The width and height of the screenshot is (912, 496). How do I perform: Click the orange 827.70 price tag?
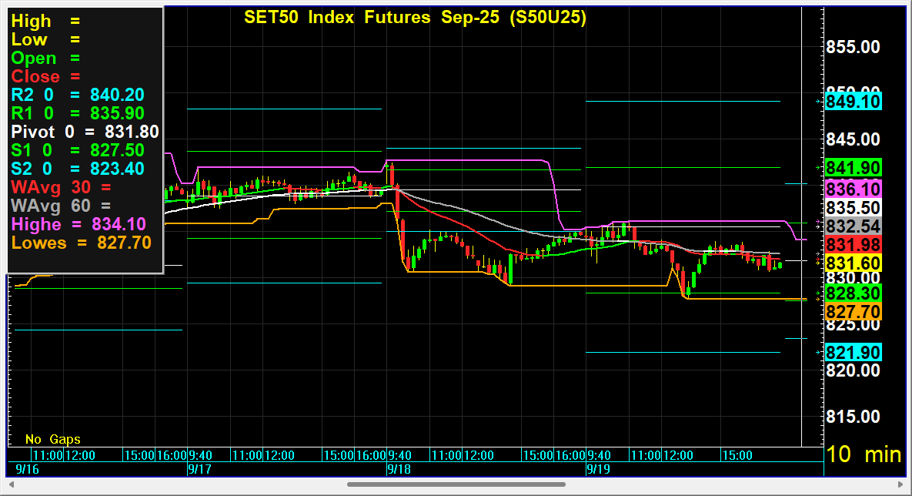tap(854, 311)
